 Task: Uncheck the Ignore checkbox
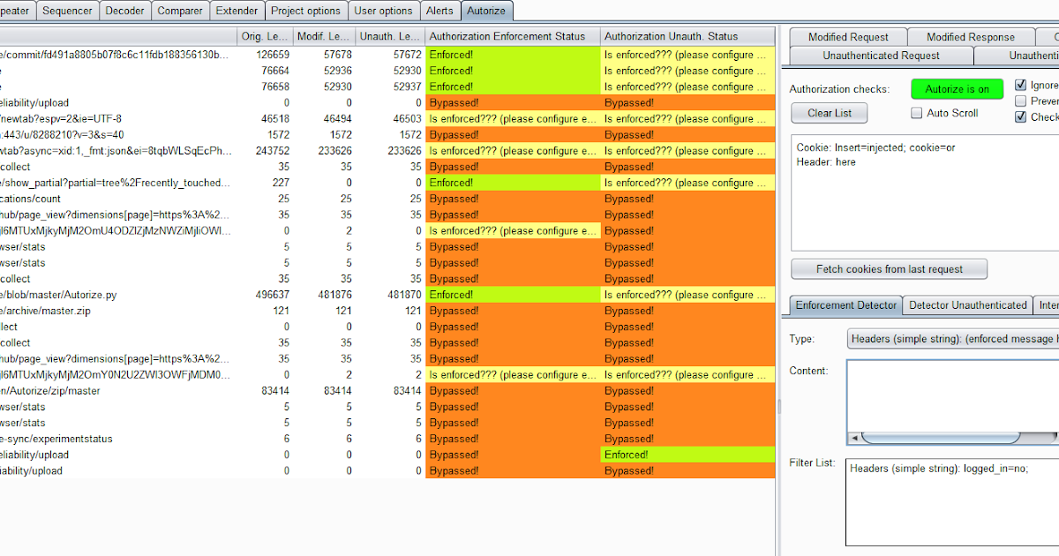1021,85
